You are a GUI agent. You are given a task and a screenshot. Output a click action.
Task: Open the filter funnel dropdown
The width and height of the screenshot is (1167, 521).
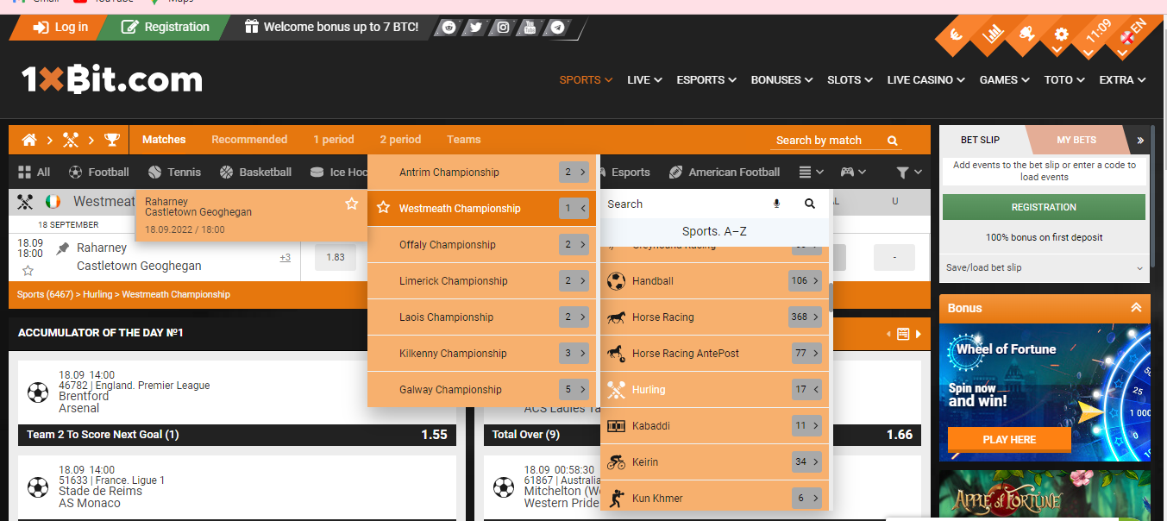tap(903, 172)
